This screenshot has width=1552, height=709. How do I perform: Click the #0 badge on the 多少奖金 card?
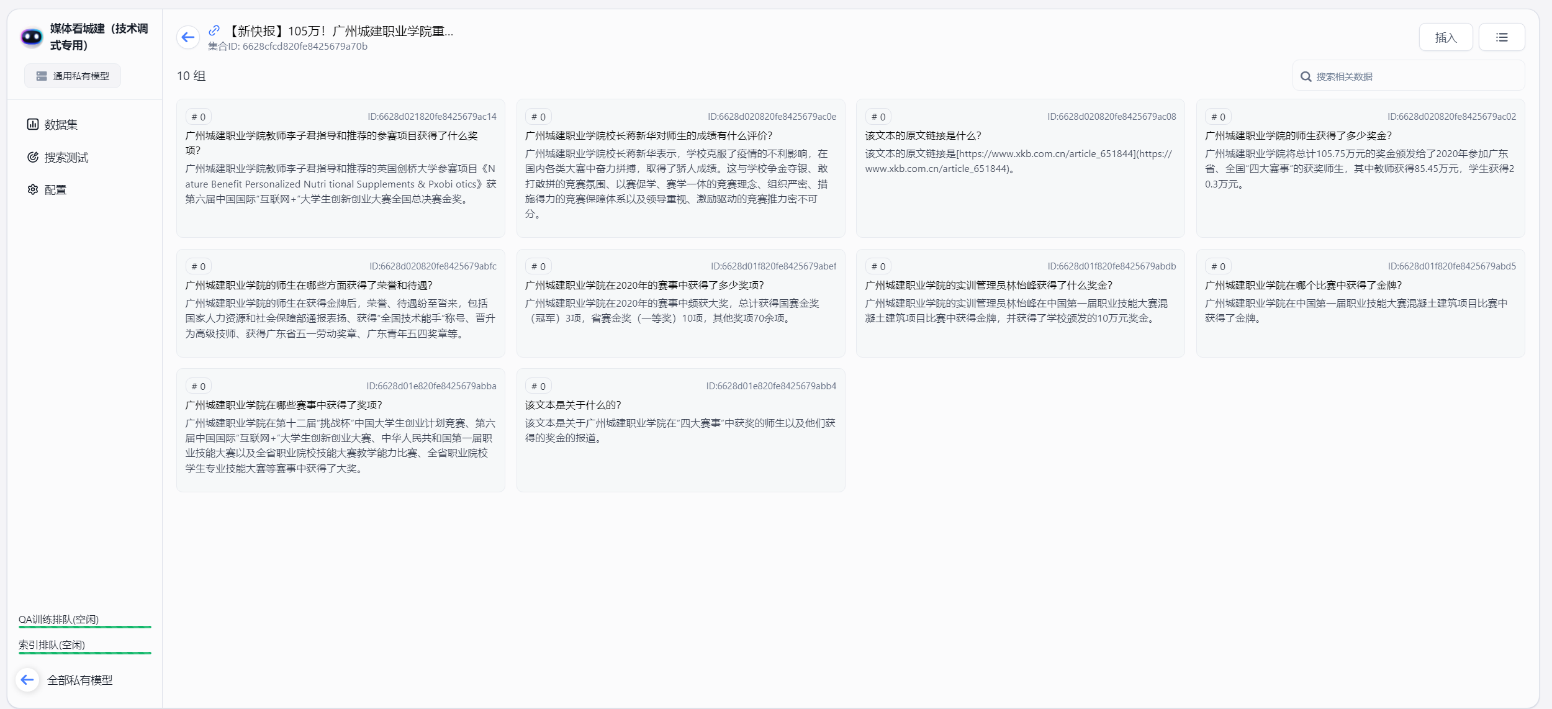pyautogui.click(x=1218, y=117)
